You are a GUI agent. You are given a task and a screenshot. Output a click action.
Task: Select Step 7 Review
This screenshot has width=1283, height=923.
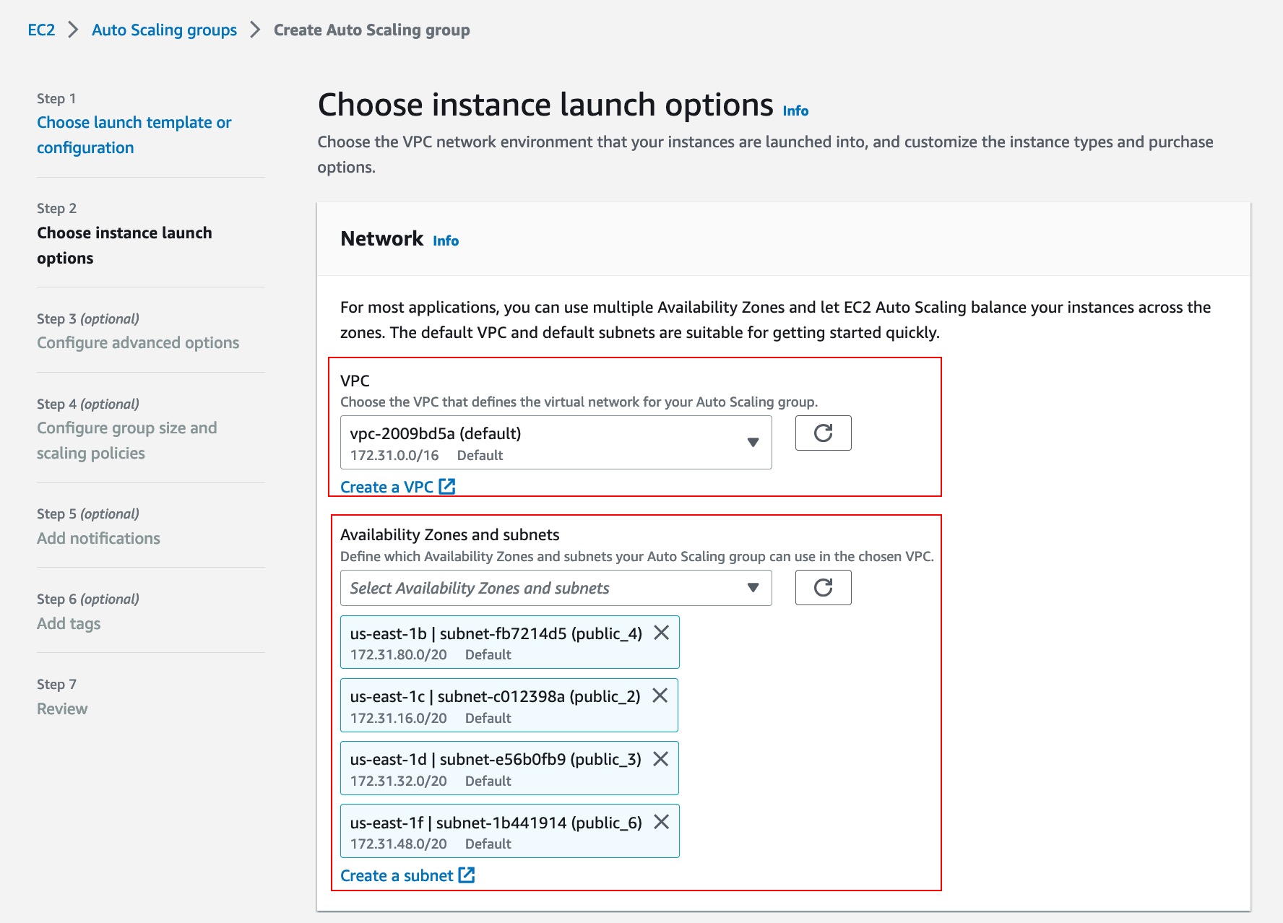[62, 708]
